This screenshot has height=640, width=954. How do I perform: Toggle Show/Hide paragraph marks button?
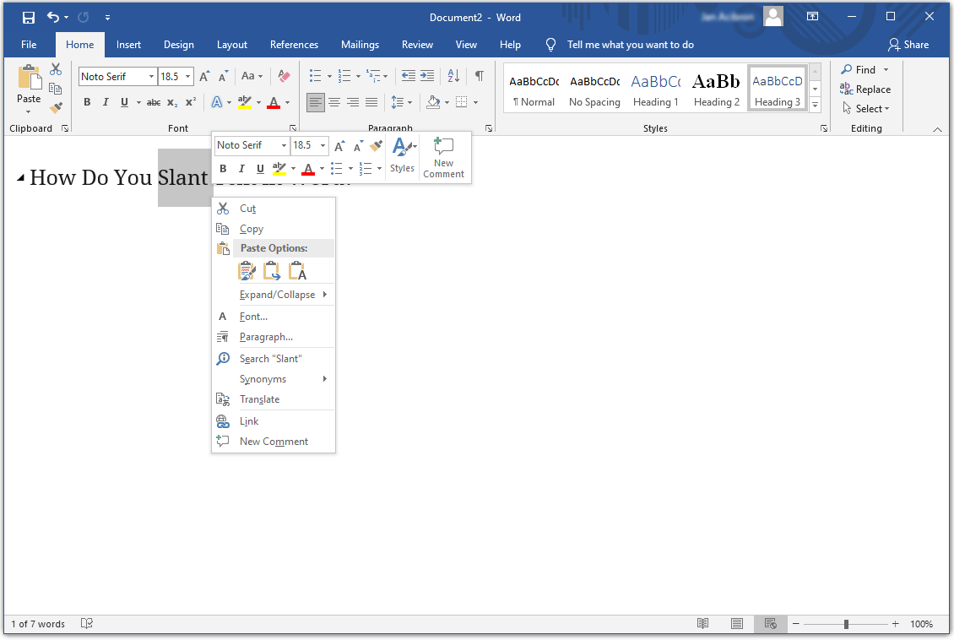pos(479,76)
